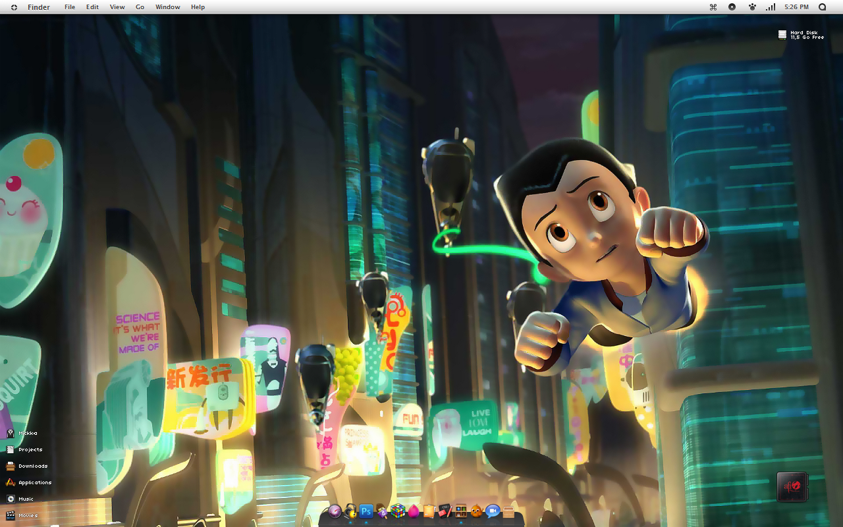Launch the CSS editor app with pencil icon
The height and width of the screenshot is (527, 843).
point(445,511)
